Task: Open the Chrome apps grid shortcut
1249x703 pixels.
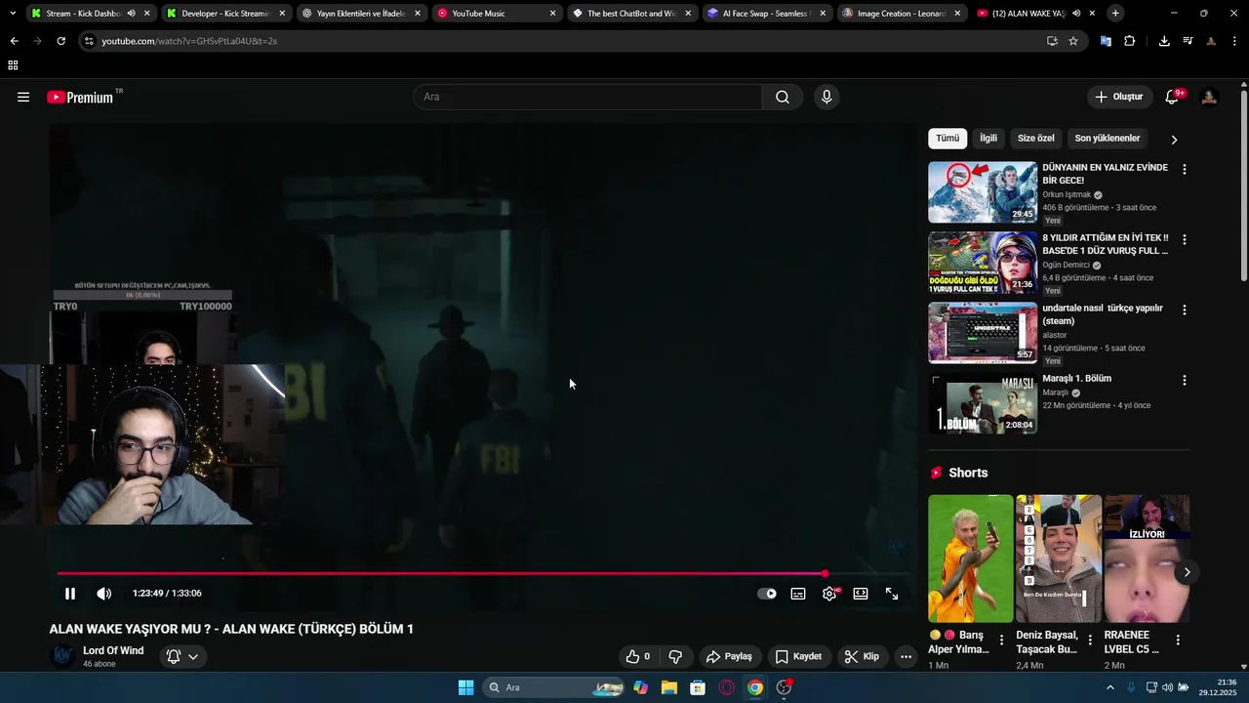Action: (x=13, y=65)
